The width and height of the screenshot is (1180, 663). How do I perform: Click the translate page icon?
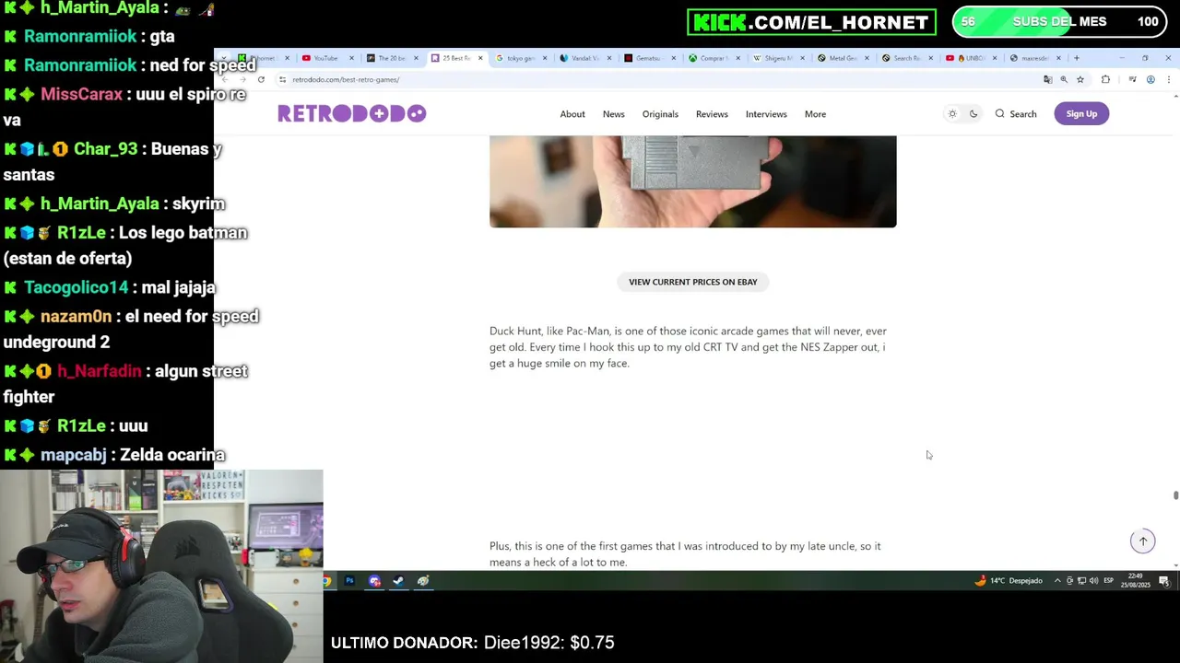[1047, 80]
